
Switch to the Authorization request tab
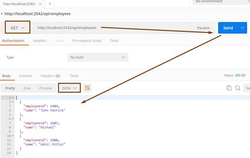coord(13,41)
